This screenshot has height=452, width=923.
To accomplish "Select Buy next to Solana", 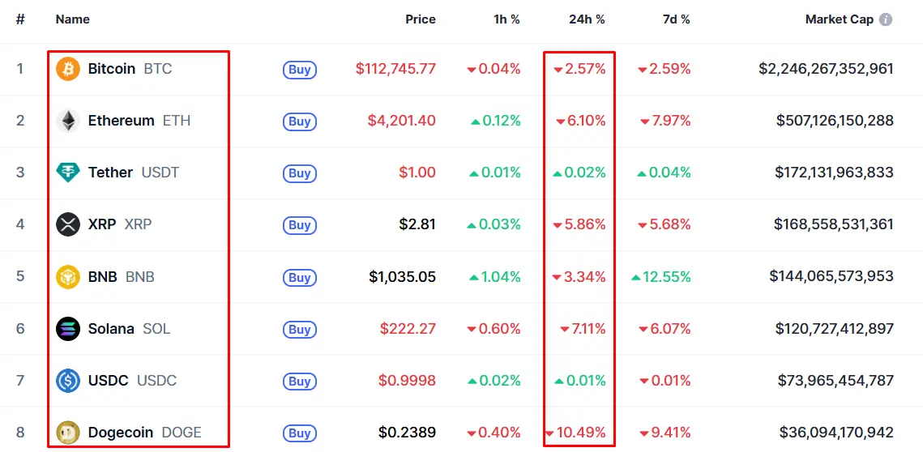I will (300, 329).
